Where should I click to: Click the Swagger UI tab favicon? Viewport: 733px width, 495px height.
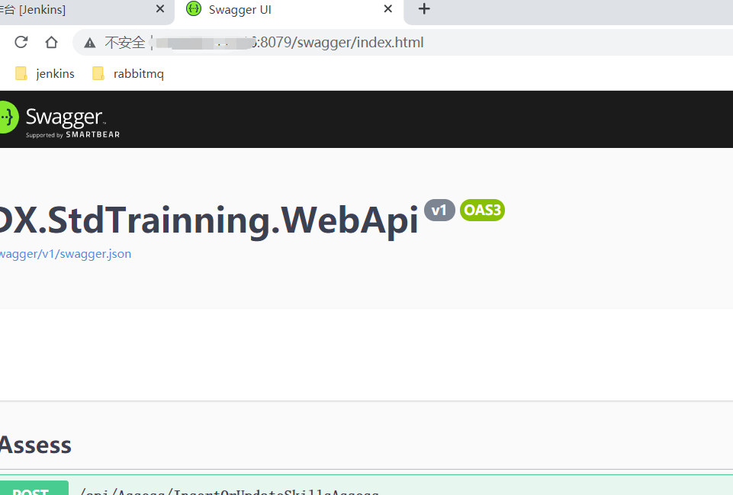[194, 9]
